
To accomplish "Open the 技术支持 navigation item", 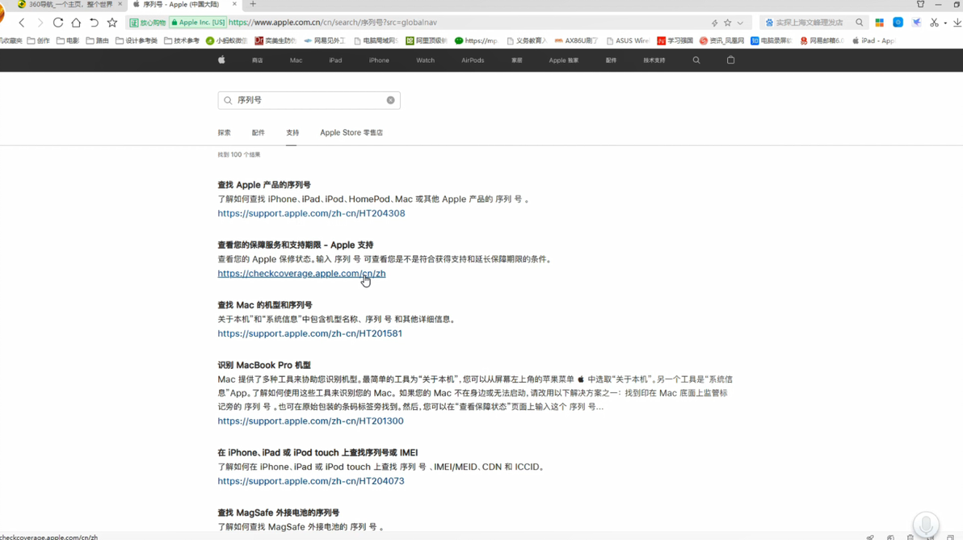I will (654, 61).
